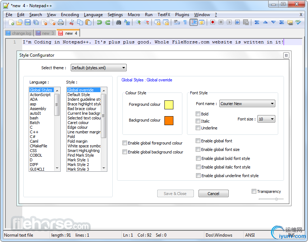This screenshot has width=308, height=242.
Task: Click the Replace toolbar icon
Action: point(127,22)
